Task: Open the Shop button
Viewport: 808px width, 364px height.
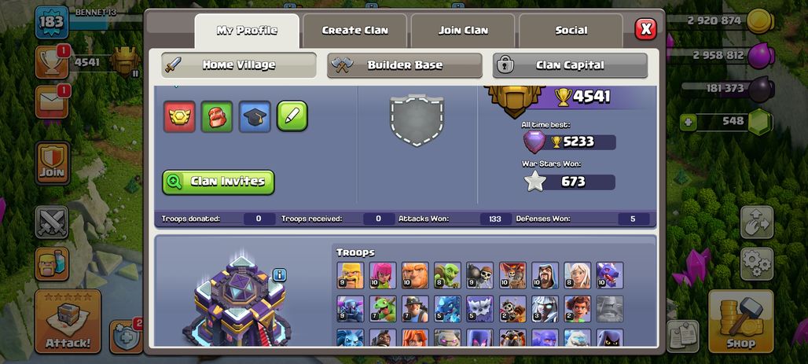Action: [741, 322]
